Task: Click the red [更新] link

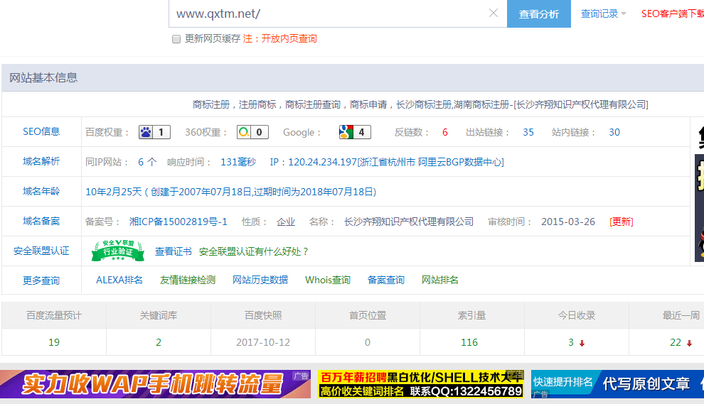Action: [622, 222]
